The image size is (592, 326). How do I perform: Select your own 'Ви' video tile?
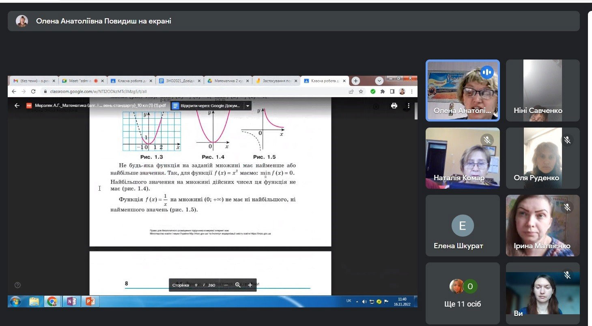pos(542,293)
